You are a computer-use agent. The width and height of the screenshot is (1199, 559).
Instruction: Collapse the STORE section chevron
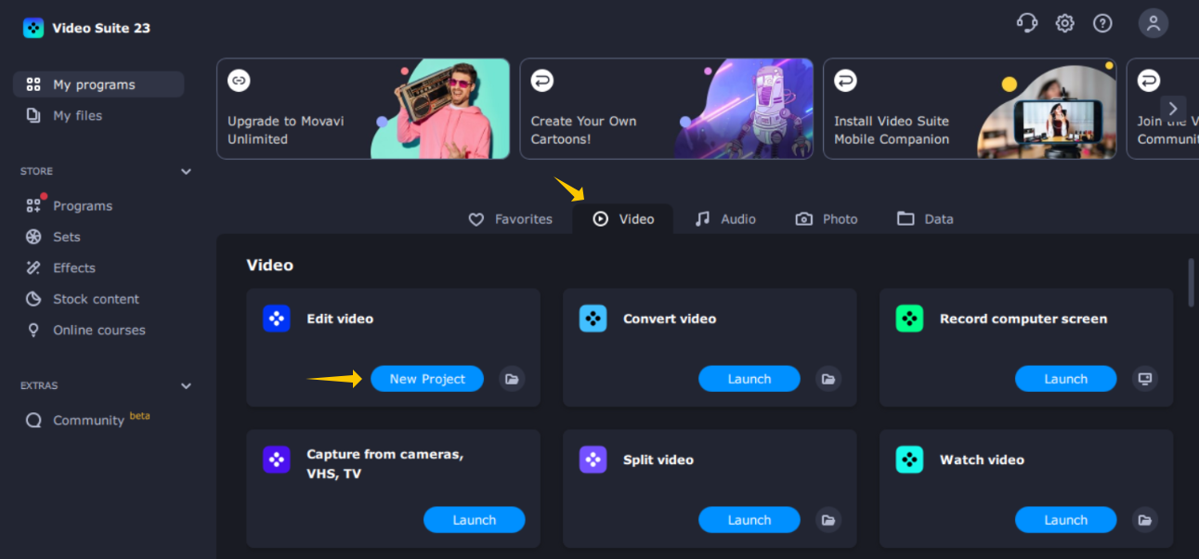tap(186, 172)
